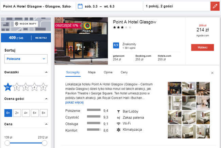Select the 3-star filter
Image resolution: width=221 pixels, height=148 pixels.
pyautogui.click(x=26, y=87)
